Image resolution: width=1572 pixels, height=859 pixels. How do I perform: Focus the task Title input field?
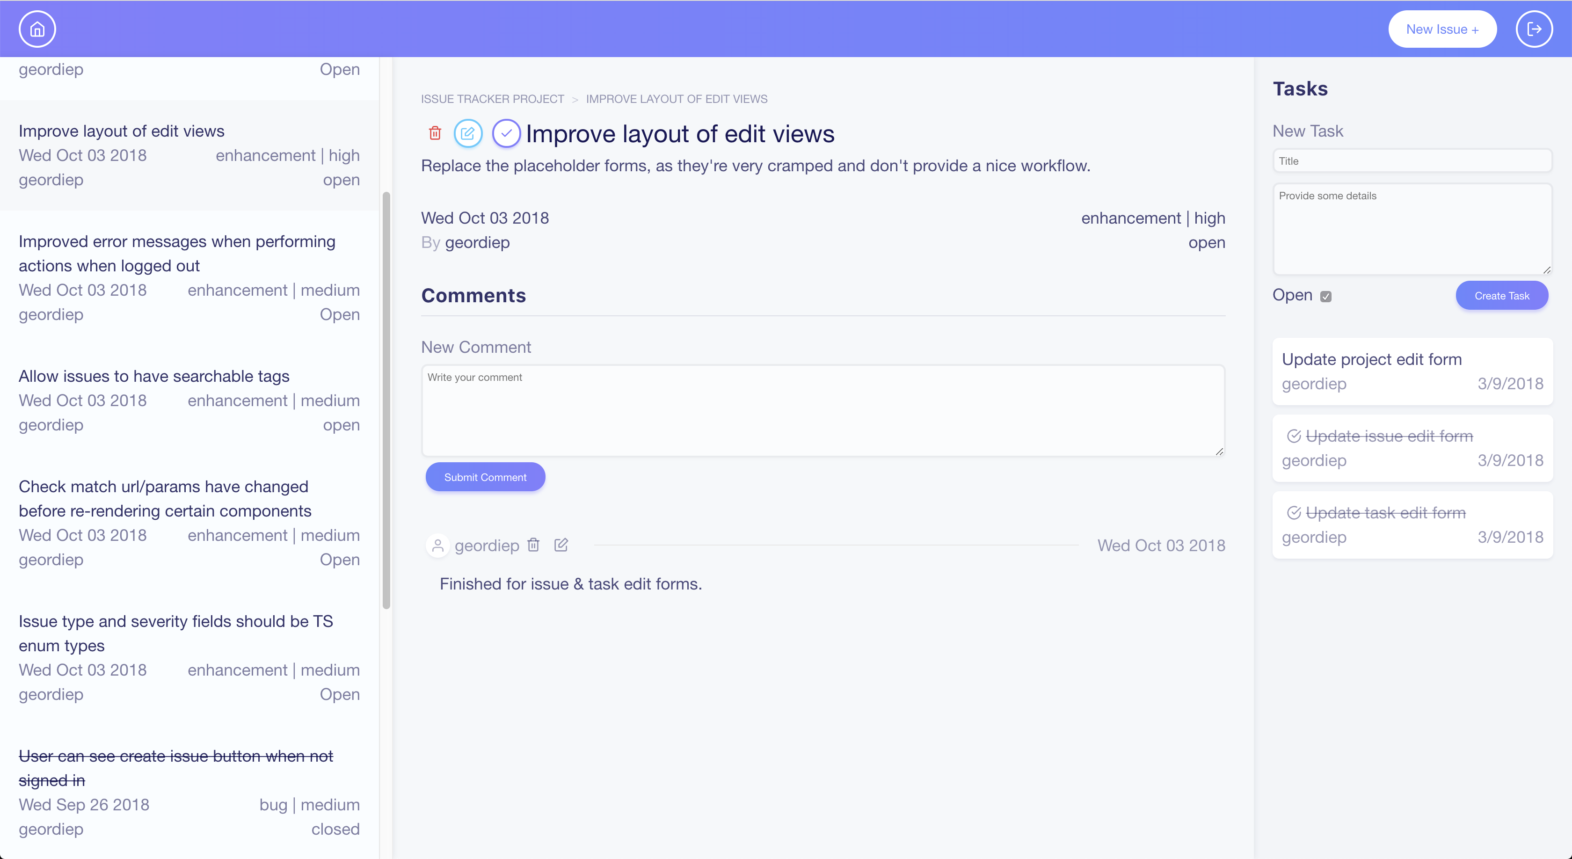1412,161
